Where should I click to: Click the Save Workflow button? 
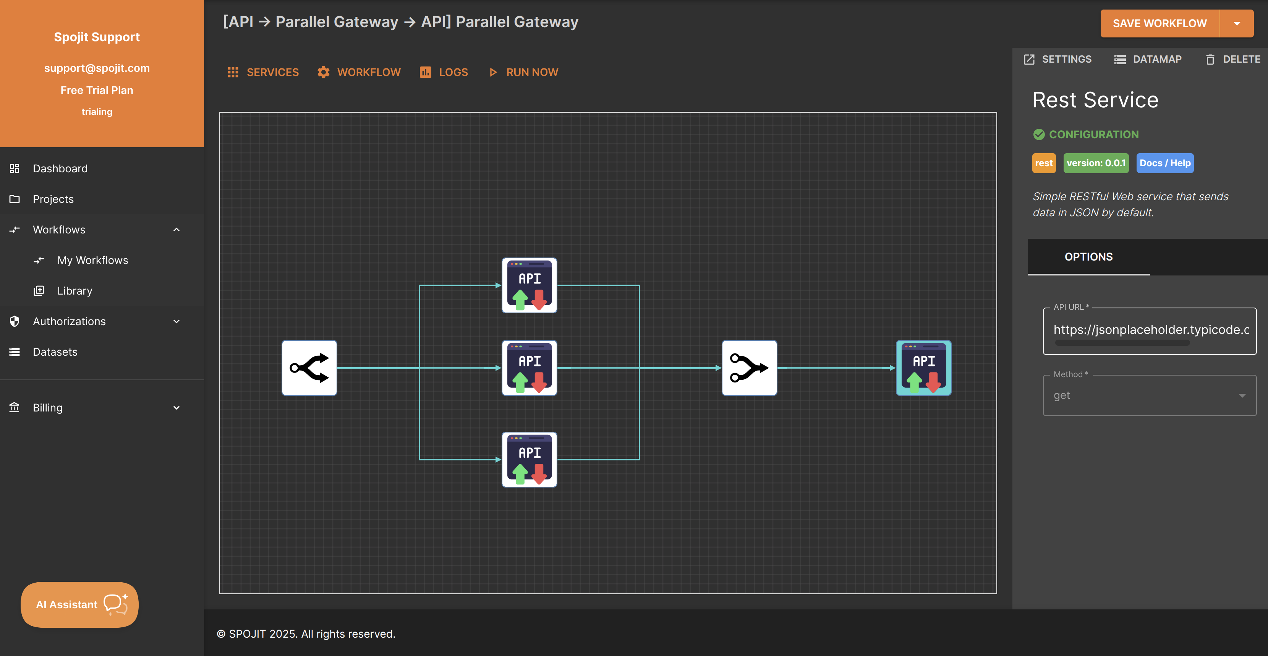1160,23
